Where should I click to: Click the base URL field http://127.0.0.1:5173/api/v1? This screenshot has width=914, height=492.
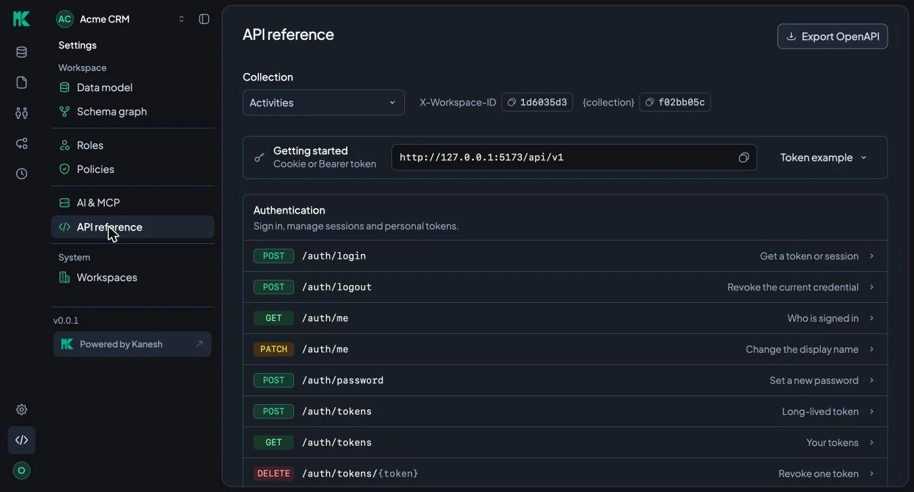coord(574,157)
